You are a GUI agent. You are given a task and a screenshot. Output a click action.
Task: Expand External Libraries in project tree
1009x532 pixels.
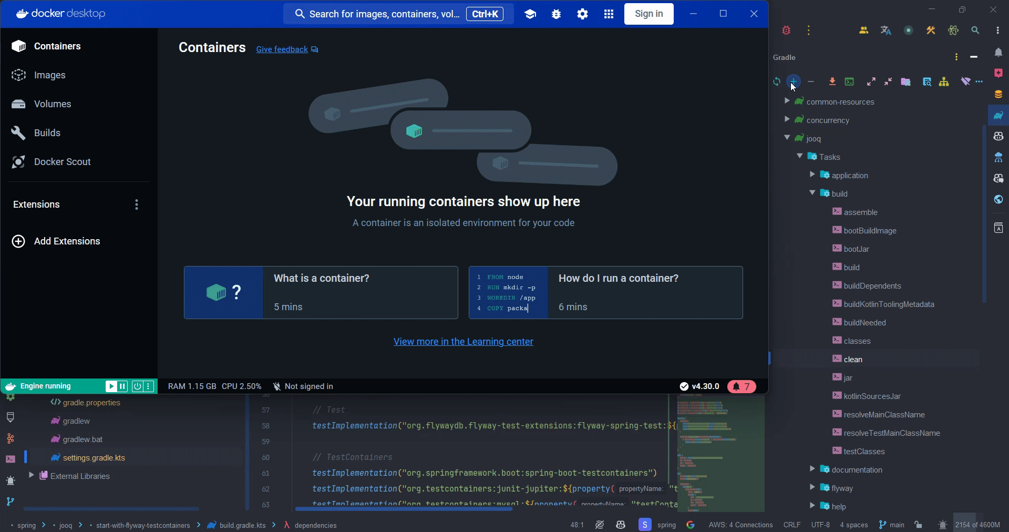coord(31,475)
